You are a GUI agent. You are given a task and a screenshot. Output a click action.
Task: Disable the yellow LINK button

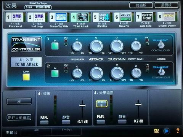point(26,77)
